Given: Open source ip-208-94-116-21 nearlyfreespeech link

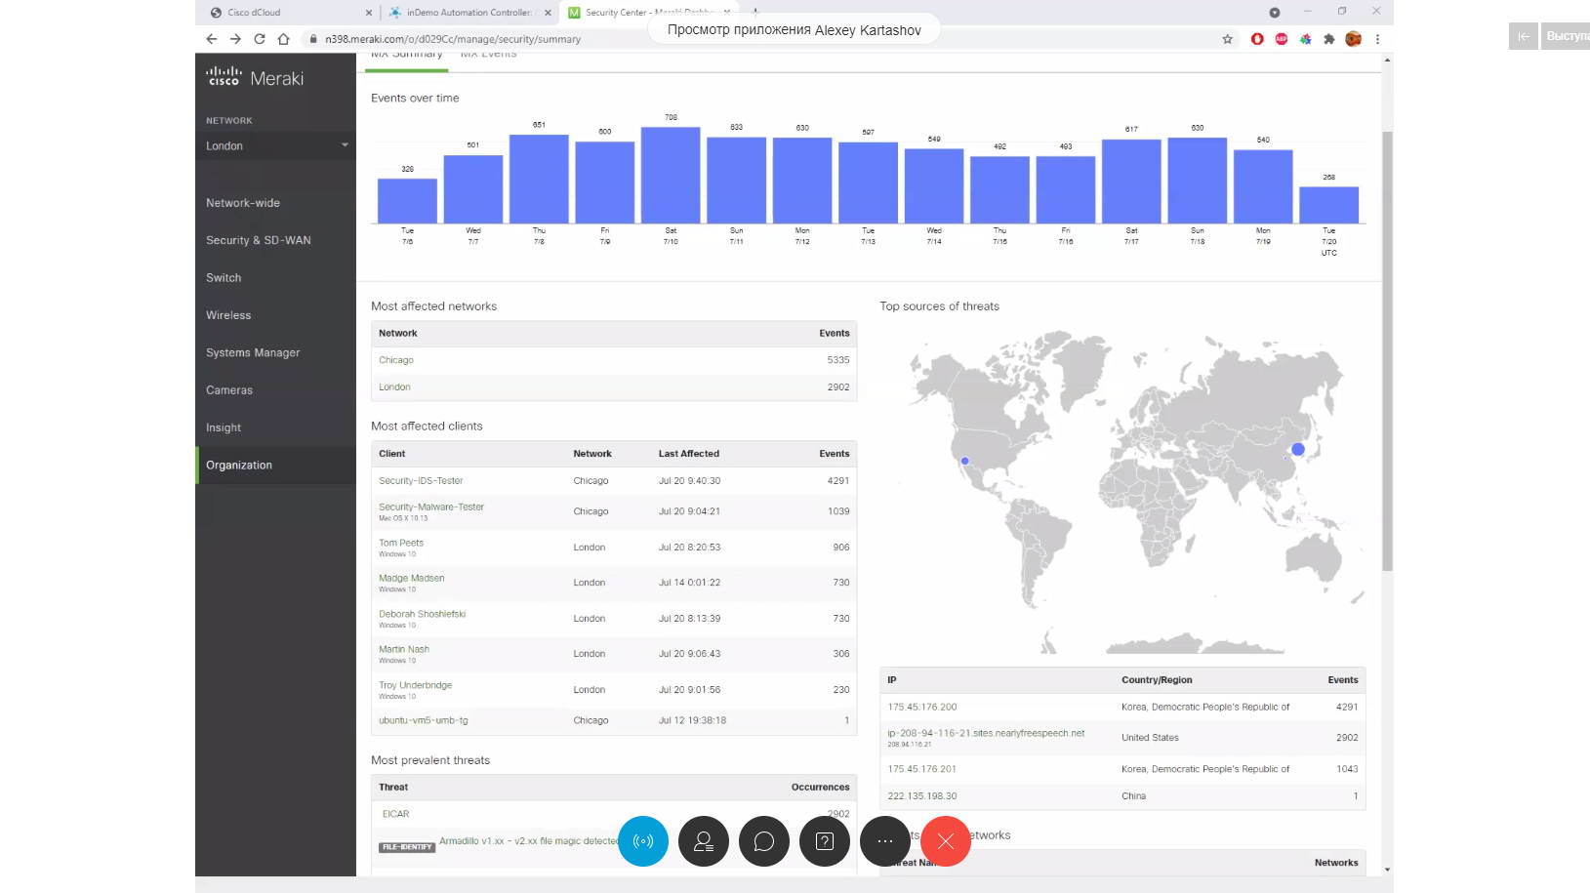Looking at the screenshot, I should coord(986,733).
